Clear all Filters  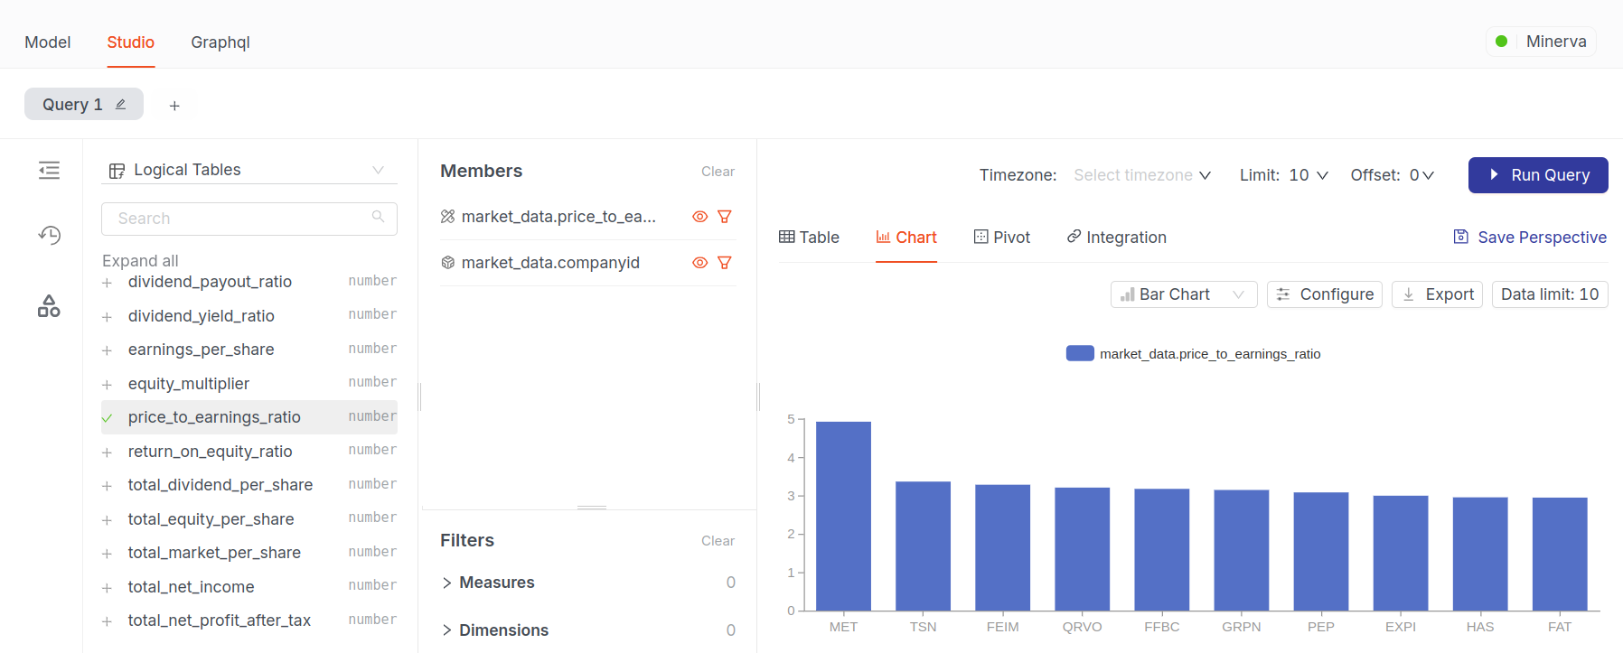point(718,541)
